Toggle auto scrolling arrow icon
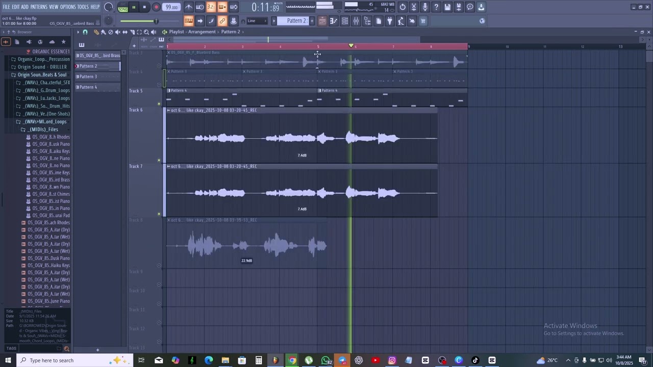Viewport: 653px width, 367px height. 200,21
